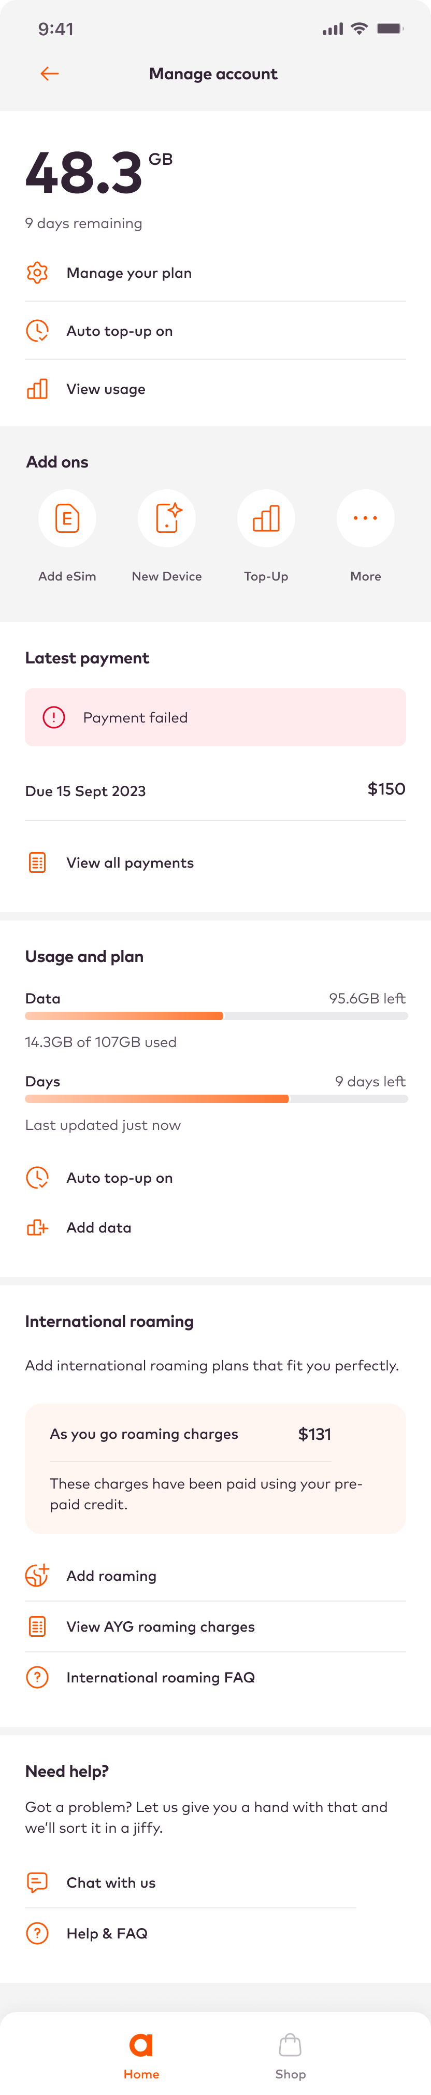Open International roaming FAQ
Viewport: 431px width, 2095px height.
pos(160,1677)
